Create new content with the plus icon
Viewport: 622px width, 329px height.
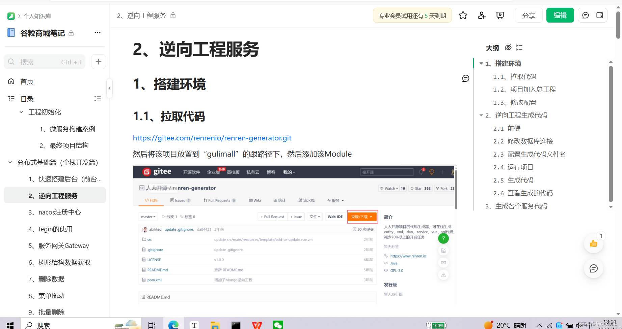98,62
